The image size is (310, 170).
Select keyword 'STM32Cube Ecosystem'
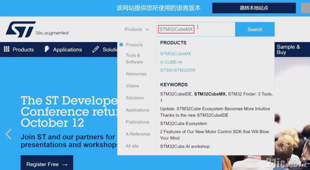click(x=183, y=123)
